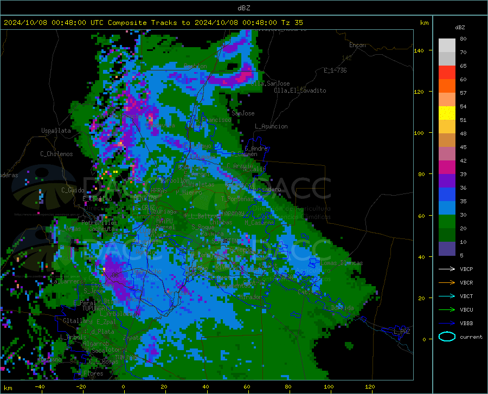Screen dimensions: 488x394
Task: Select the brown 45–48 dBZ swatch
Action: (x=447, y=140)
